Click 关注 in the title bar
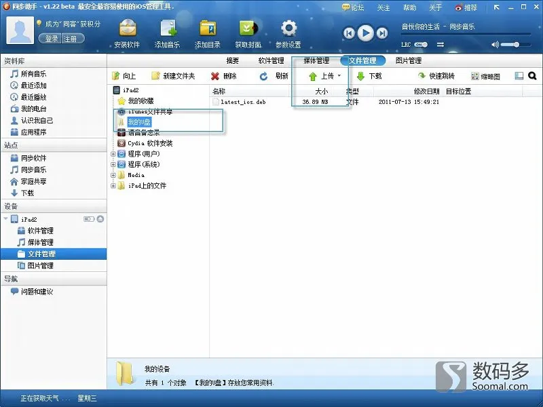543x407 pixels. coord(383,7)
